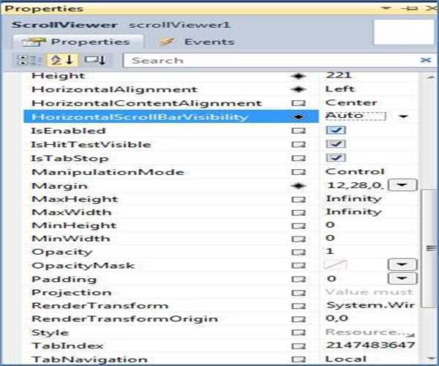
Task: Click the Search properties field
Action: (271, 60)
